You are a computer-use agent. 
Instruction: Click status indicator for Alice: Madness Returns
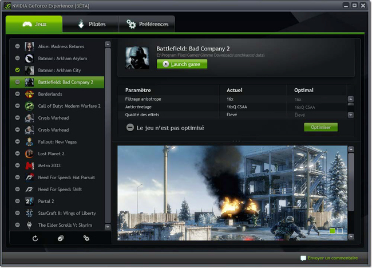click(18, 46)
